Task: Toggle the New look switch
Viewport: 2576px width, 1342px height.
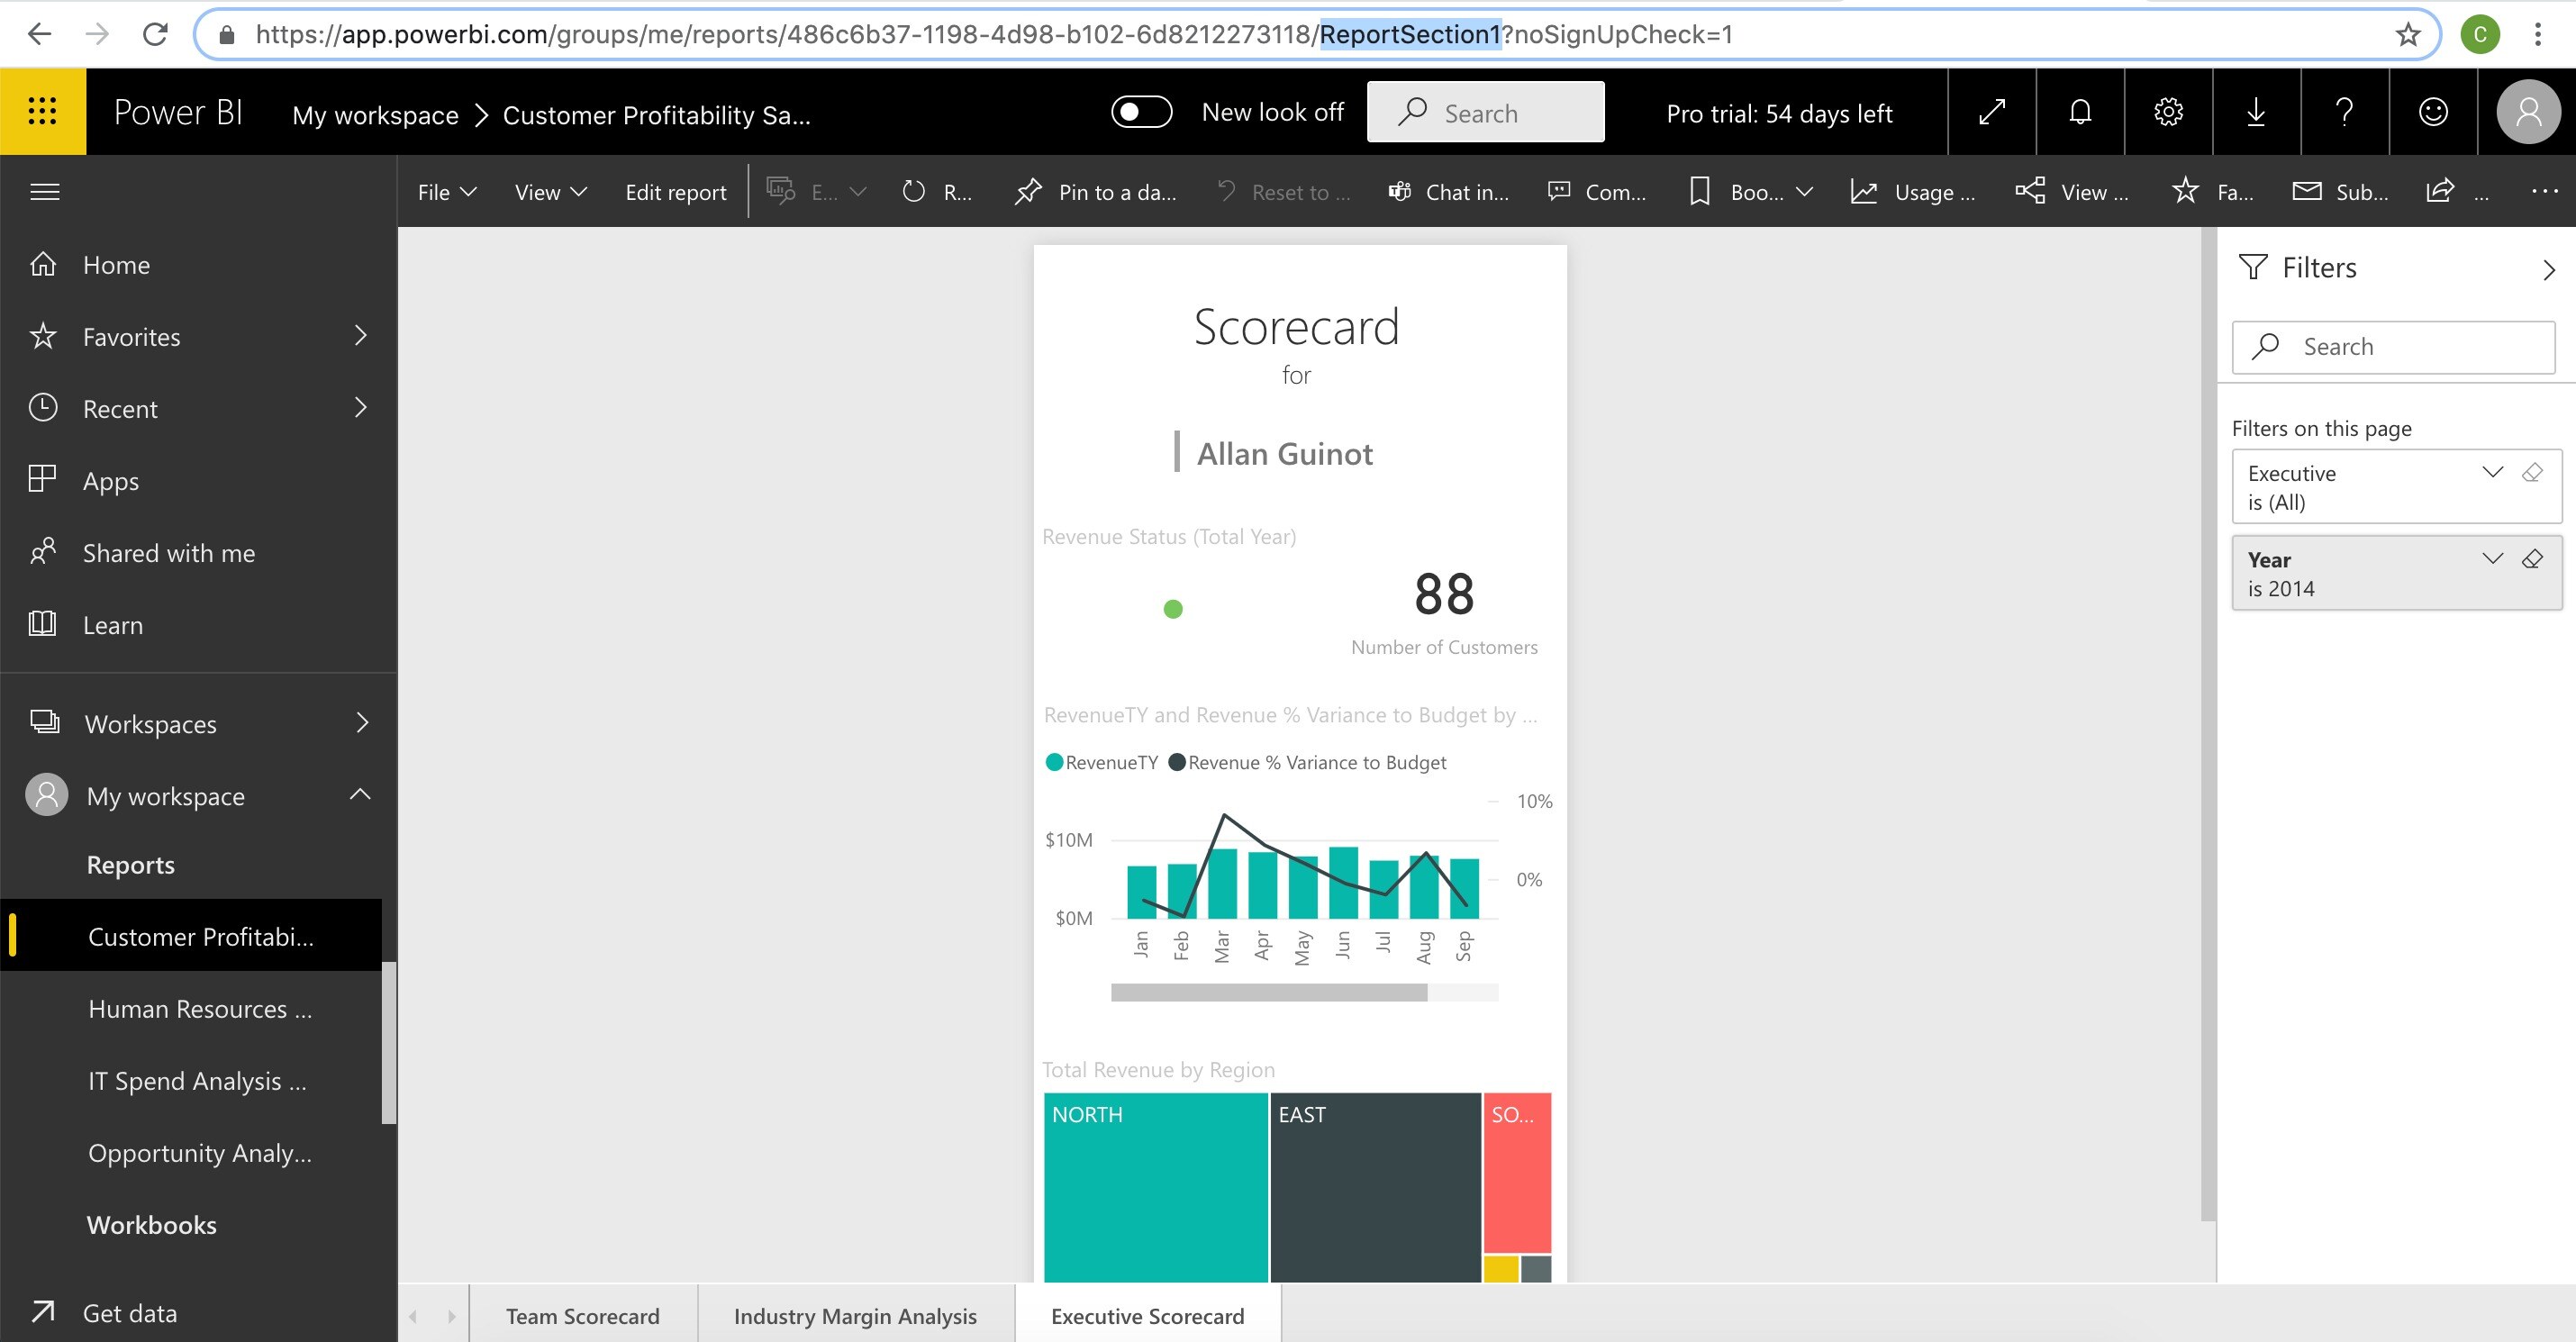Action: pos(1141,112)
